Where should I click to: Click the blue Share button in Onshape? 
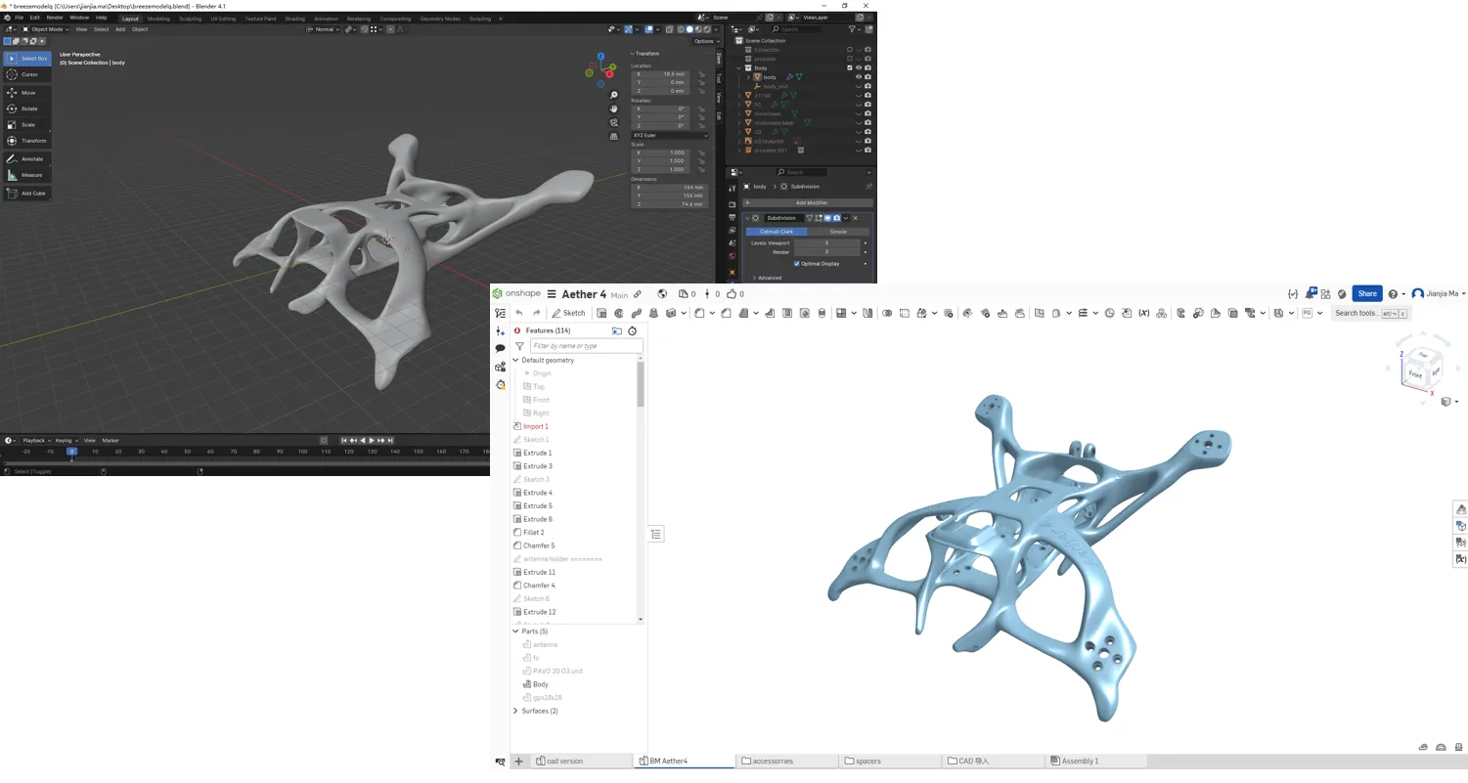point(1366,293)
